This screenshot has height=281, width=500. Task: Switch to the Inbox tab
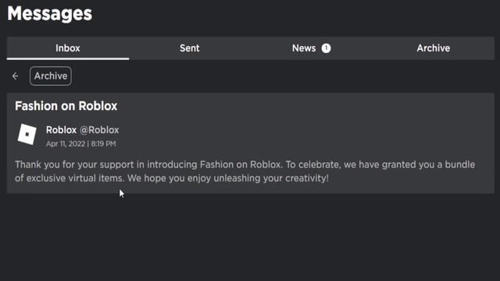68,48
